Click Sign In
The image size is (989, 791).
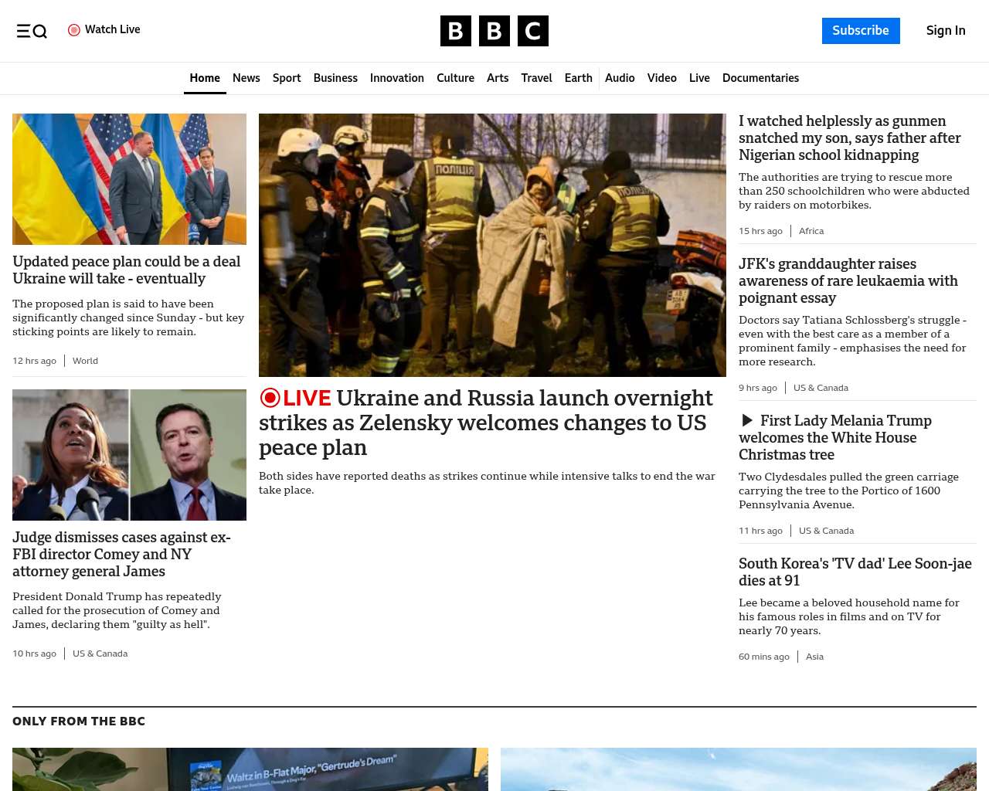945,31
